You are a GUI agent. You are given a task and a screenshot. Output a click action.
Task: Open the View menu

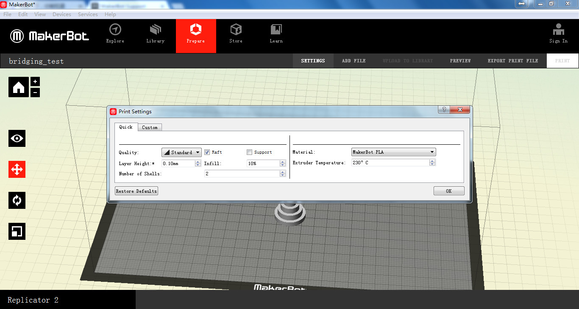(40, 14)
